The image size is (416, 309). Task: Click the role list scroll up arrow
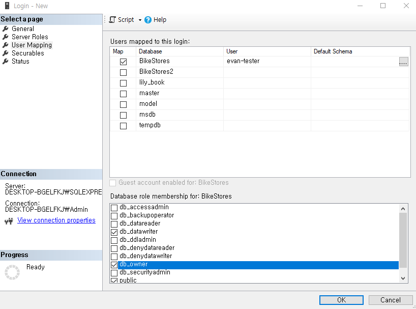point(403,209)
